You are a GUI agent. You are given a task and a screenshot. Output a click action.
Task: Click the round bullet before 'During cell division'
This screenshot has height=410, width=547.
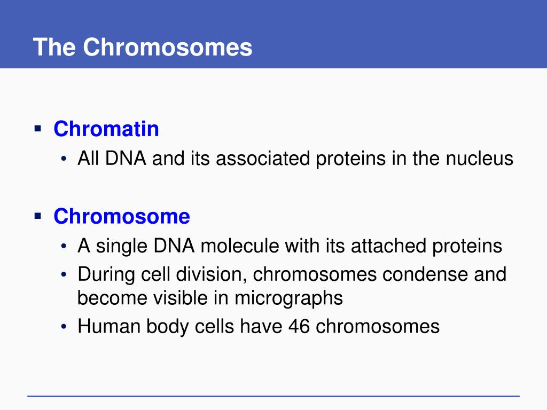[64, 275]
